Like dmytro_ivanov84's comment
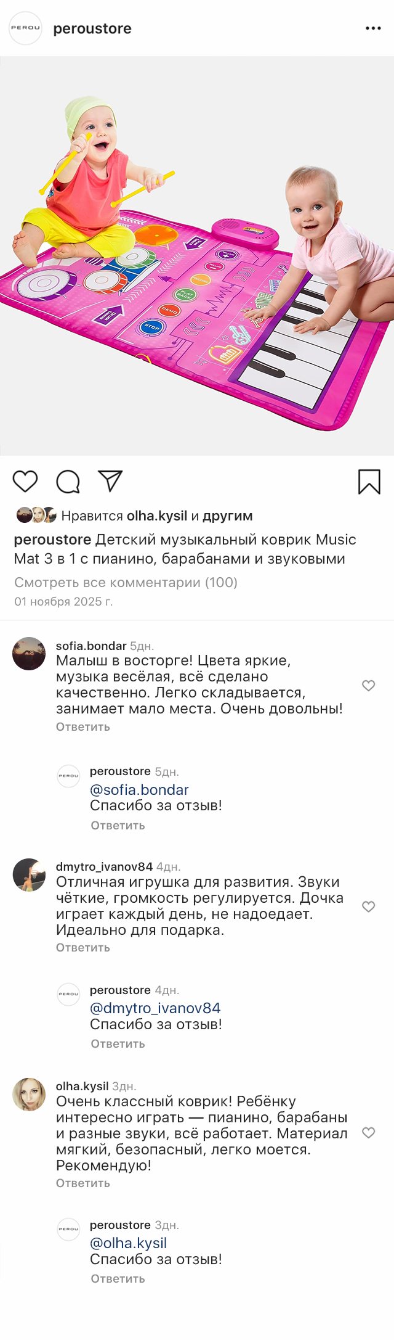This screenshot has height=1340, width=394. point(368,906)
